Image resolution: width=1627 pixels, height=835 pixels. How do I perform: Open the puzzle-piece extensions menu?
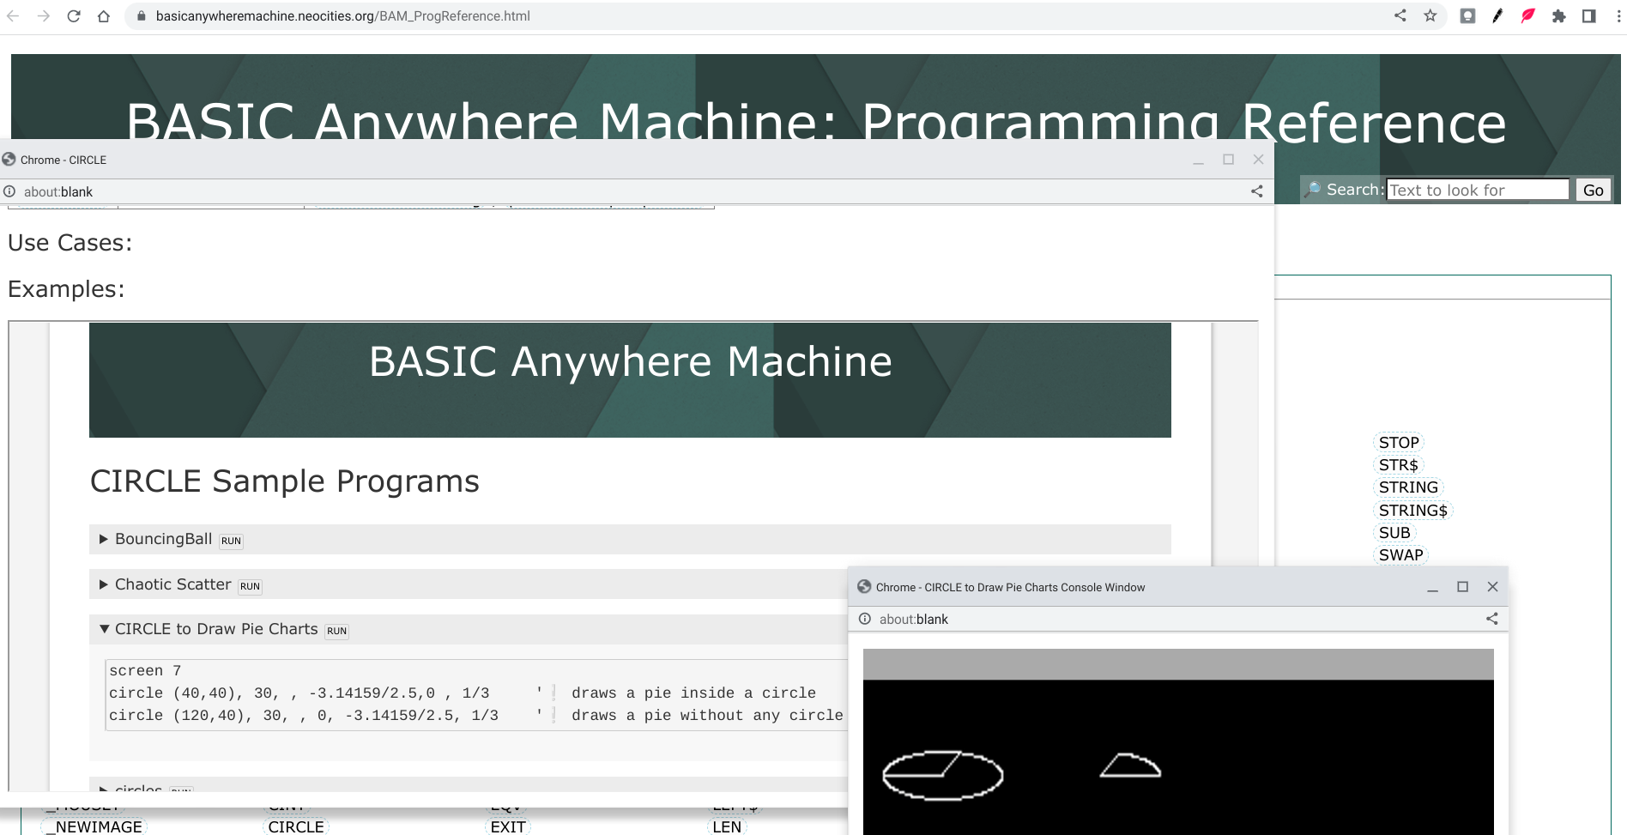pyautogui.click(x=1558, y=16)
